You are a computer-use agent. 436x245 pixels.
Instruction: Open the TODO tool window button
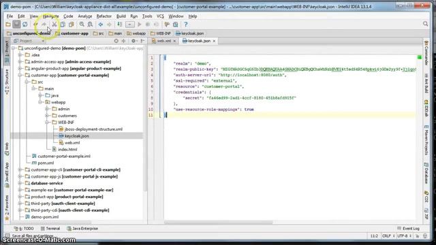24,229
